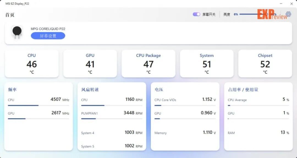Click the MPG CORELIQUID P22 device name
The image size is (297, 158).
(x=48, y=29)
